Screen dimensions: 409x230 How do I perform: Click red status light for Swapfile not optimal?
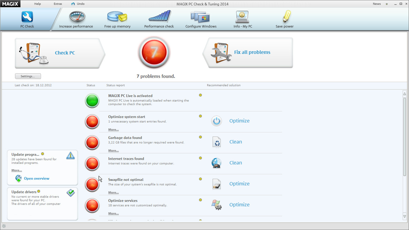point(92,184)
